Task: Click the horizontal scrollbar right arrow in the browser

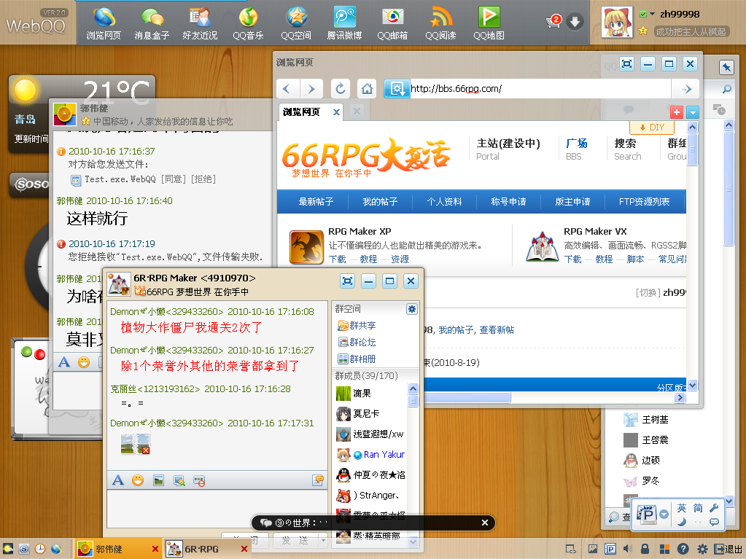Action: pyautogui.click(x=680, y=398)
